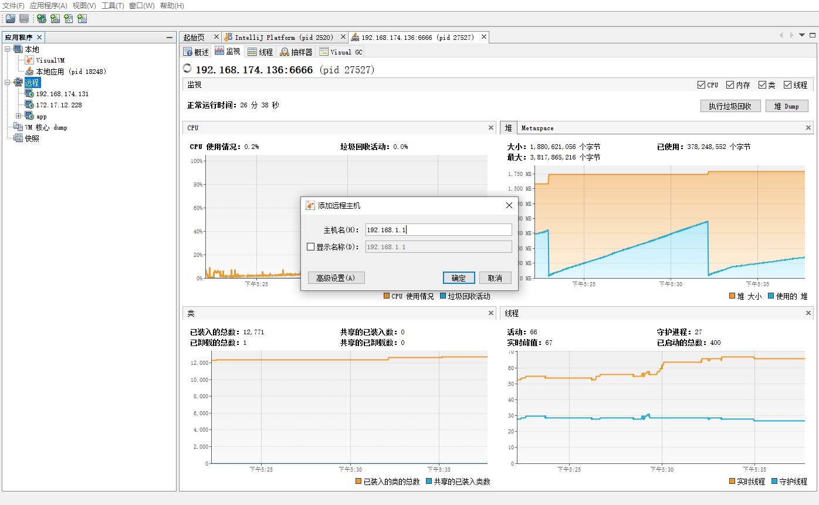Close the 192.168.174.136:6666 tab

coord(484,37)
